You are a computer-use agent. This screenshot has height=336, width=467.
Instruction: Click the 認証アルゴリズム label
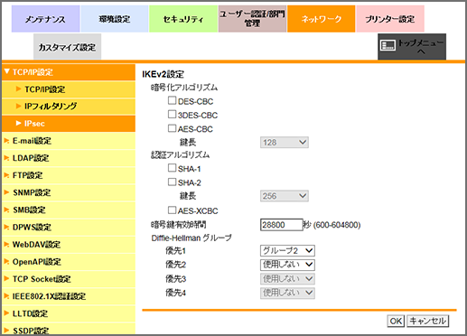[x=180, y=154]
